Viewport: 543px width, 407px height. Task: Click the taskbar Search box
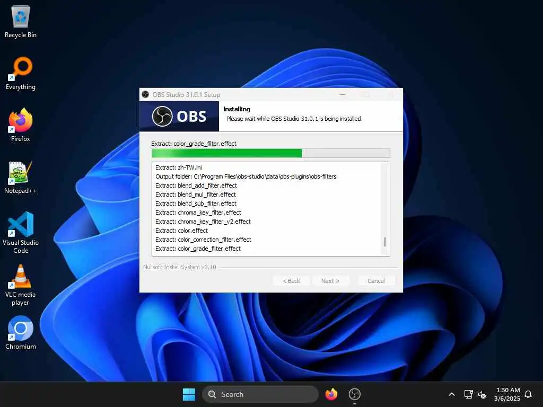(x=260, y=394)
